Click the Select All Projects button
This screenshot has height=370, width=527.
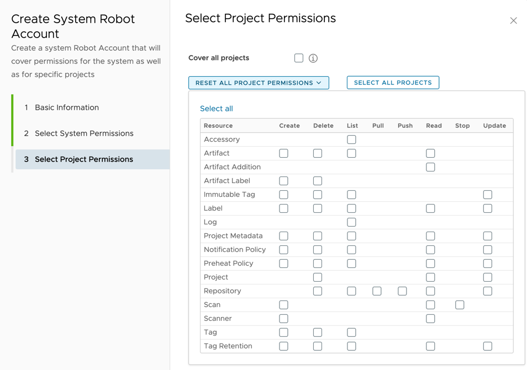pos(393,82)
